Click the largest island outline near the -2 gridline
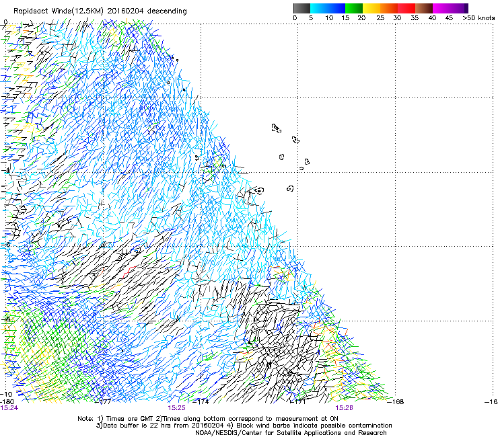 coord(277,128)
